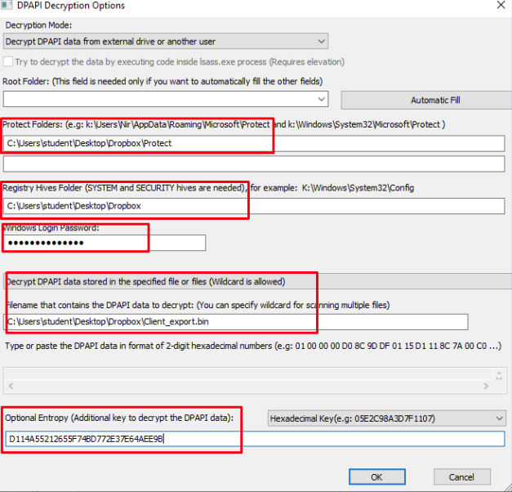Click the DPAPI Decryption Options title bar icon
512x492 pixels.
(8, 6)
